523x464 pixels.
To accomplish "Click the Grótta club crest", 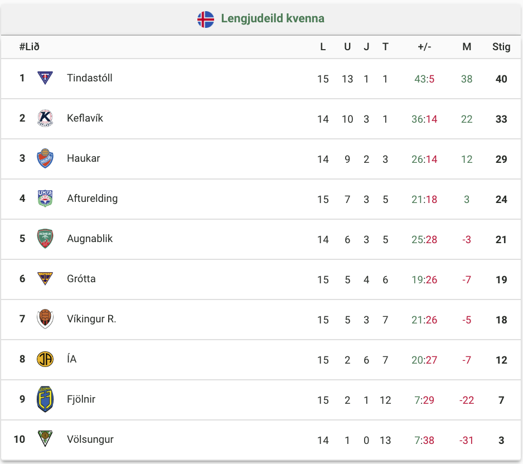I will 45,278.
